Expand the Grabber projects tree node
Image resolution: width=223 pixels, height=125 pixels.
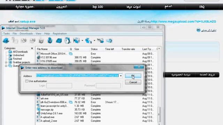tap(6, 62)
